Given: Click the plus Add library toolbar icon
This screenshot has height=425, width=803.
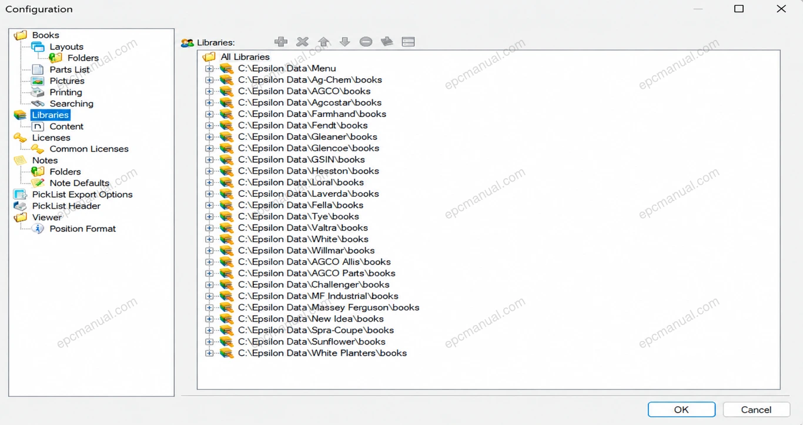Looking at the screenshot, I should (x=281, y=42).
